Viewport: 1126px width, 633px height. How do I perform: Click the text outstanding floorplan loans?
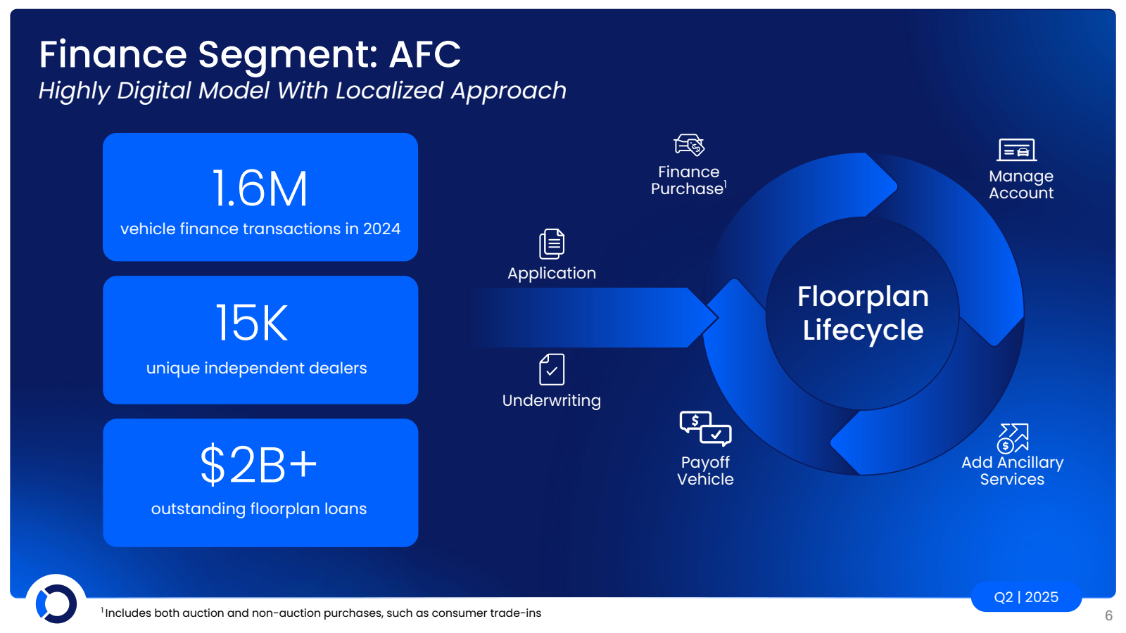tap(259, 509)
